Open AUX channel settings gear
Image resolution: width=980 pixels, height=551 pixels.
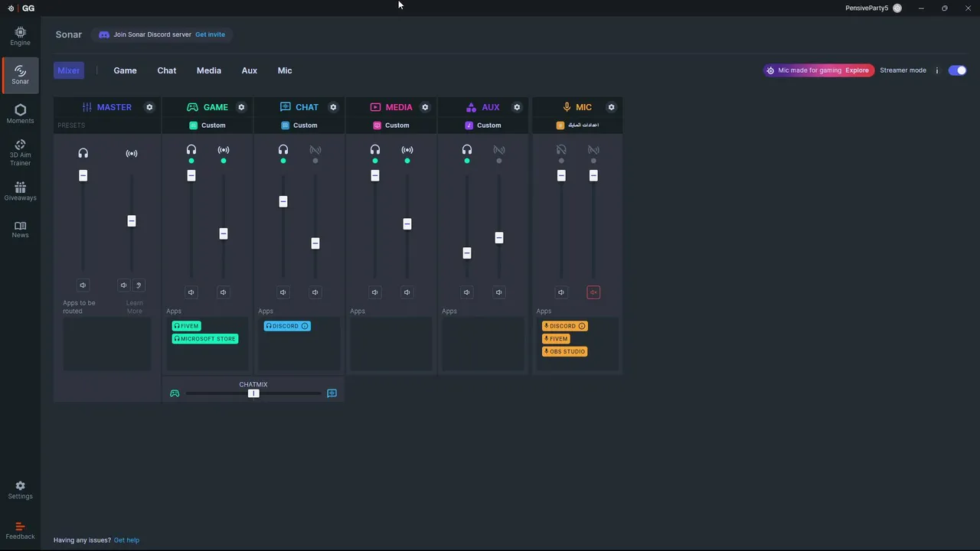point(517,107)
